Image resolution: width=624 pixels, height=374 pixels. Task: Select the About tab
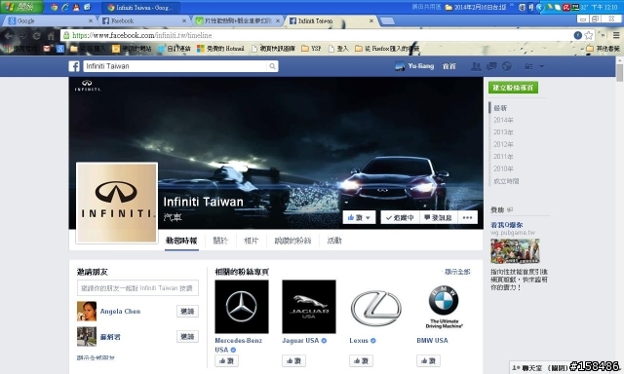220,241
